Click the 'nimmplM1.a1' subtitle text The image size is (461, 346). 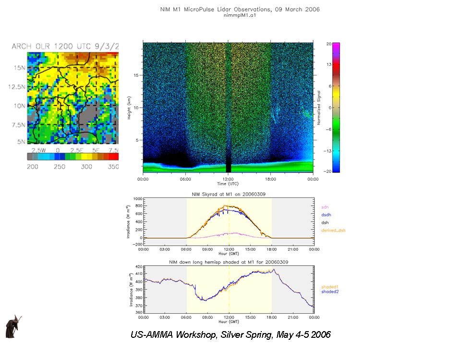pyautogui.click(x=240, y=15)
